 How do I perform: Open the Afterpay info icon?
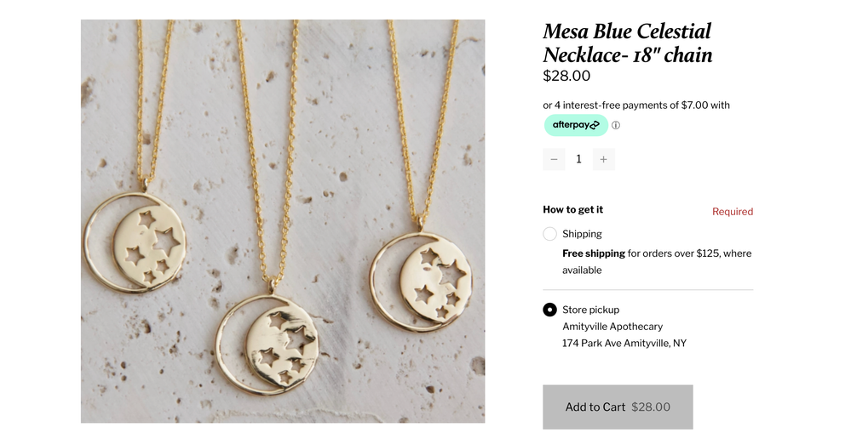point(615,125)
